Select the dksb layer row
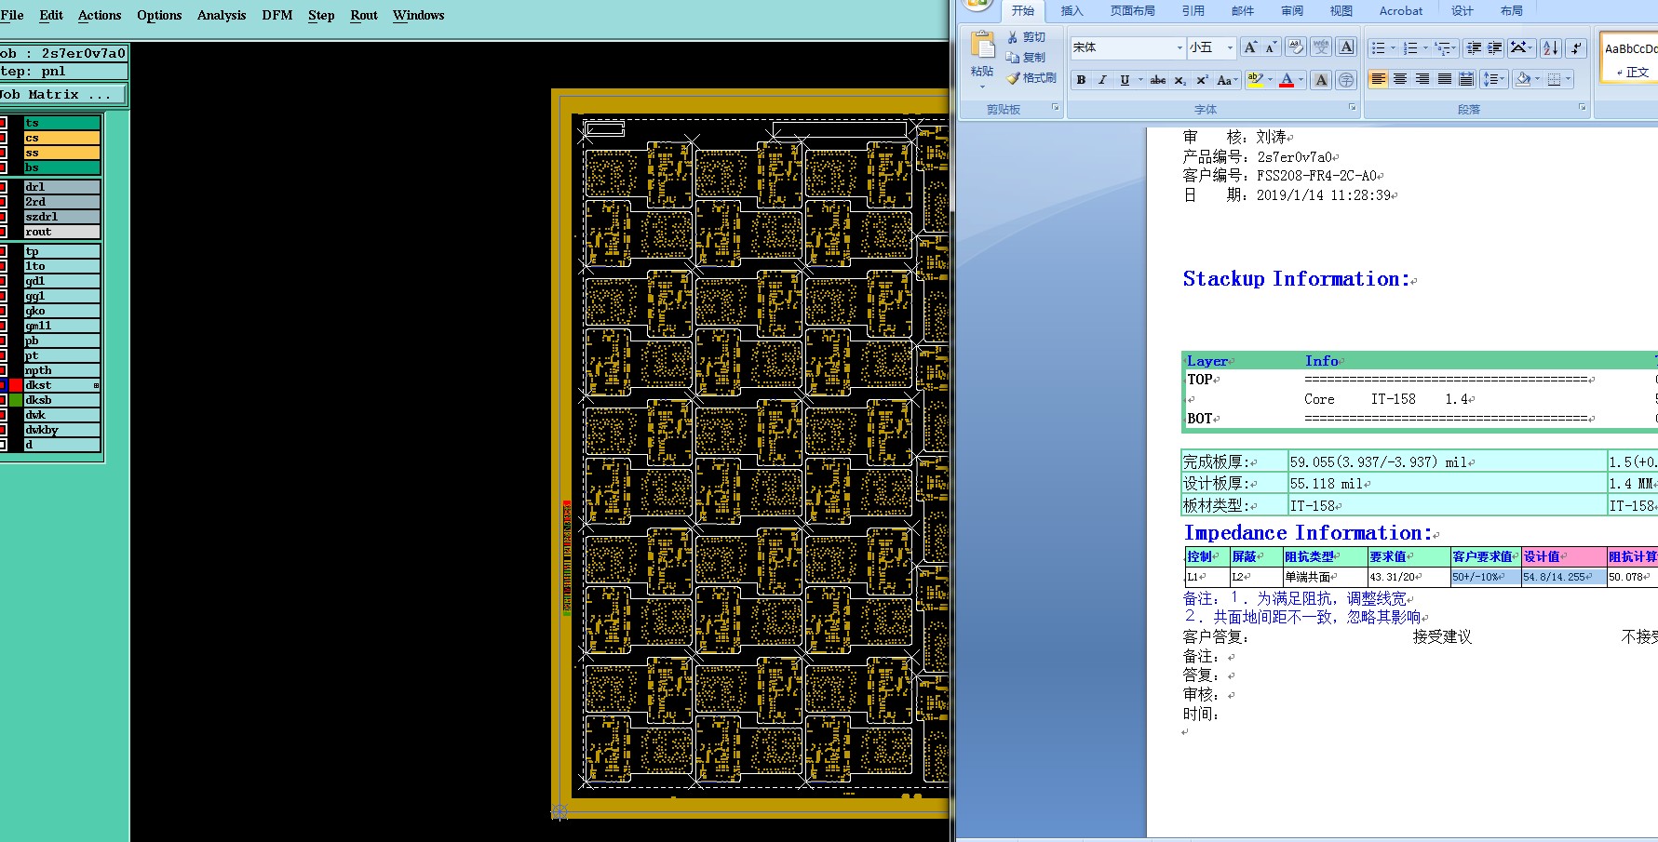The width and height of the screenshot is (1658, 842). [62, 400]
